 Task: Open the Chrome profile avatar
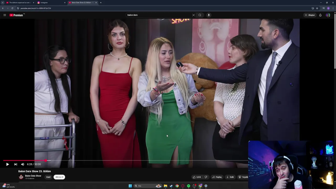pyautogui.click(x=328, y=8)
